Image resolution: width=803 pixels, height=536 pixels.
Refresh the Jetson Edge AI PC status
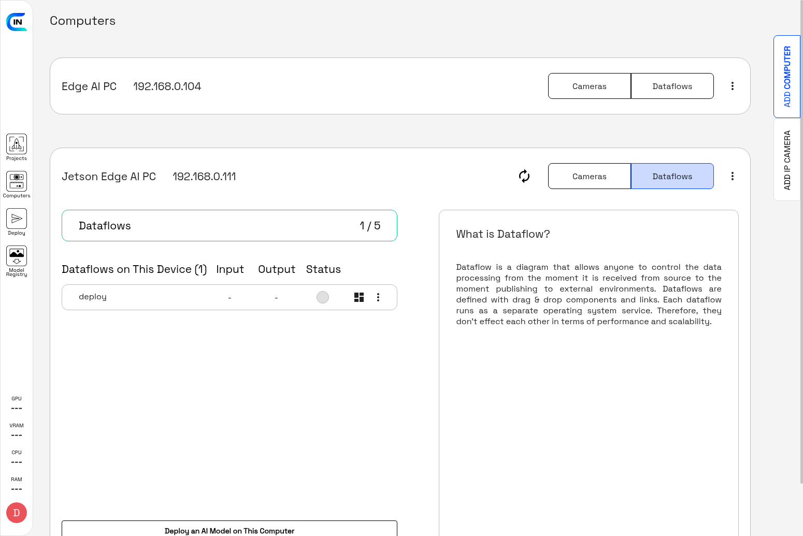pos(524,176)
